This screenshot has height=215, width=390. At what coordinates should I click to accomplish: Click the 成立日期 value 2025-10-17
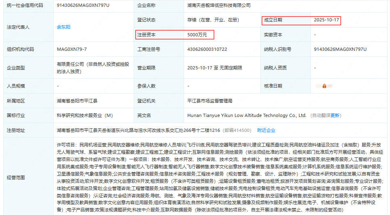pos(327,20)
